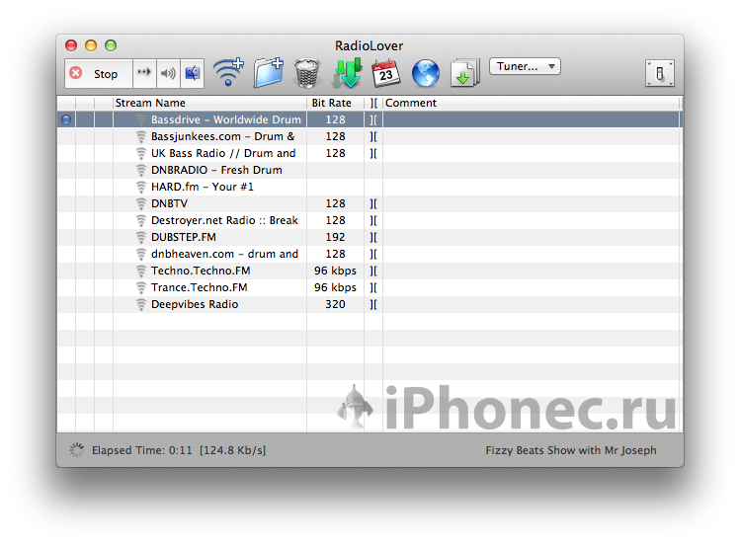Click the Comment column header
Viewport: 740px width, 545px height.
point(533,103)
